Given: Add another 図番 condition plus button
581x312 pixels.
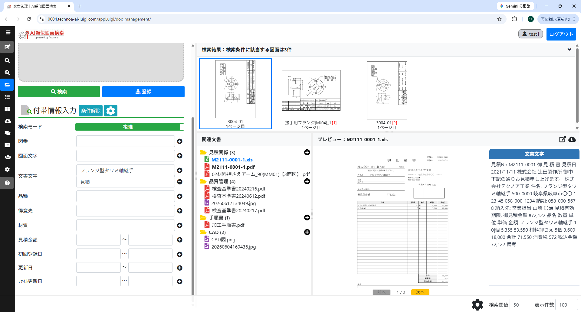Looking at the screenshot, I should 180,141.
